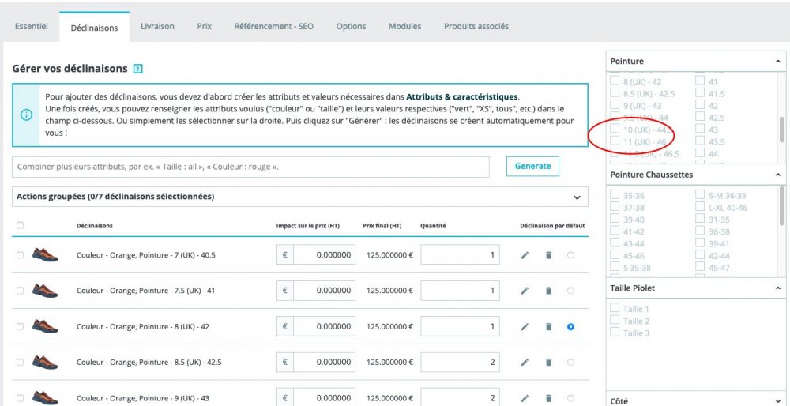
Task: Open the Modules tab
Action: coord(405,27)
